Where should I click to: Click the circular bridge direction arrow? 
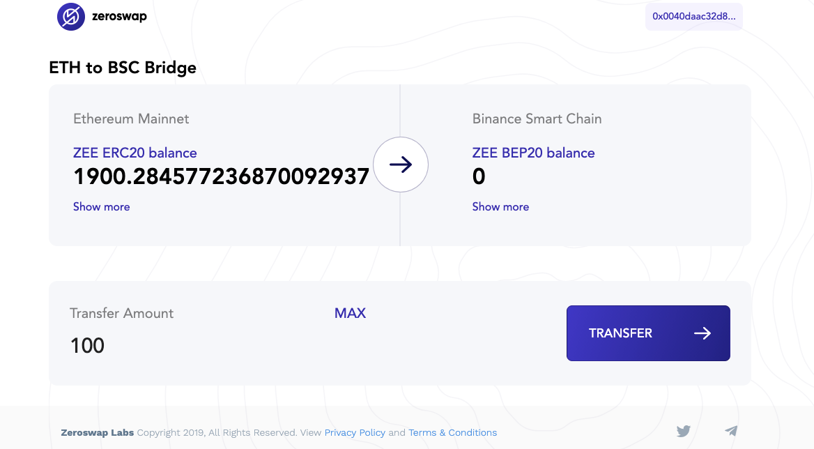[x=401, y=165]
